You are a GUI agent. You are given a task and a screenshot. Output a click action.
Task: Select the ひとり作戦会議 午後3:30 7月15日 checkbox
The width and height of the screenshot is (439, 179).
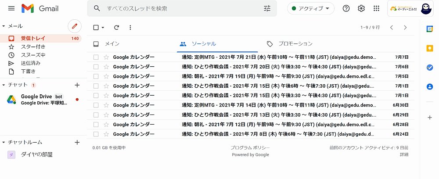tap(96, 96)
